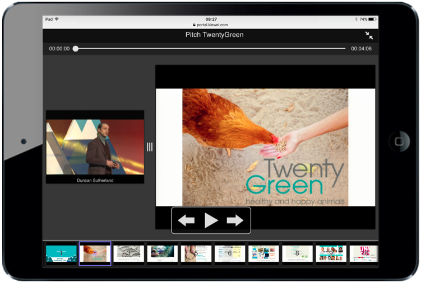Select slide thumbnail 9
The width and height of the screenshot is (421, 283).
[331, 253]
